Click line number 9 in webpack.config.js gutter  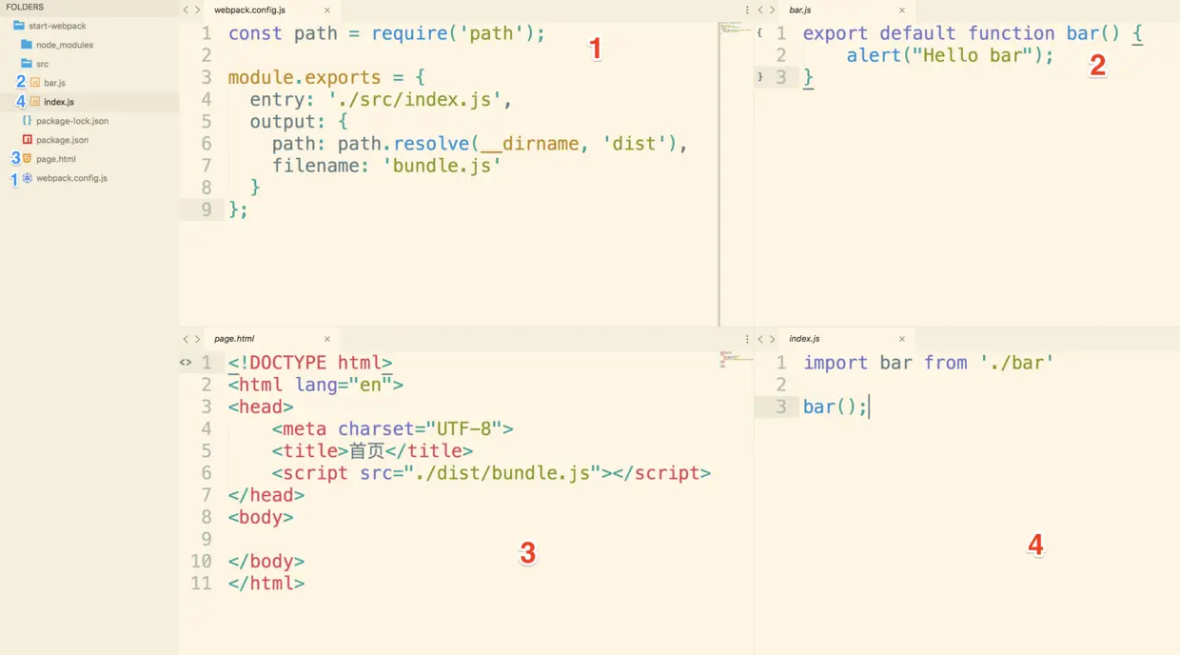206,209
